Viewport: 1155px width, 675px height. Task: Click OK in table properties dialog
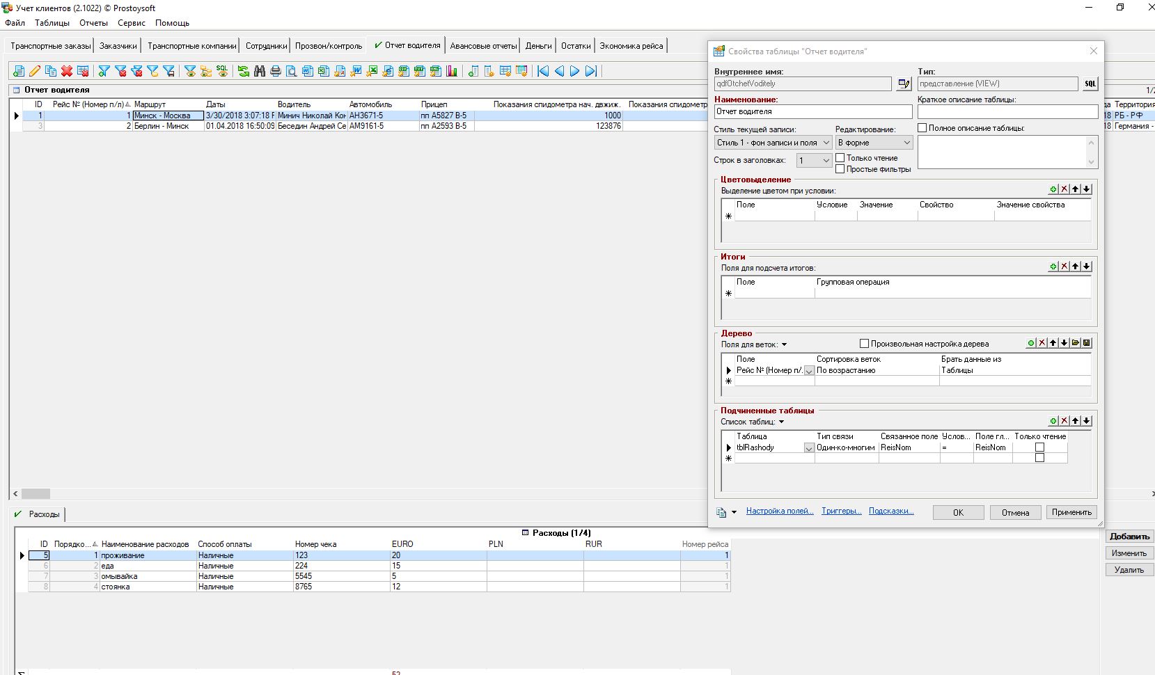[958, 512]
